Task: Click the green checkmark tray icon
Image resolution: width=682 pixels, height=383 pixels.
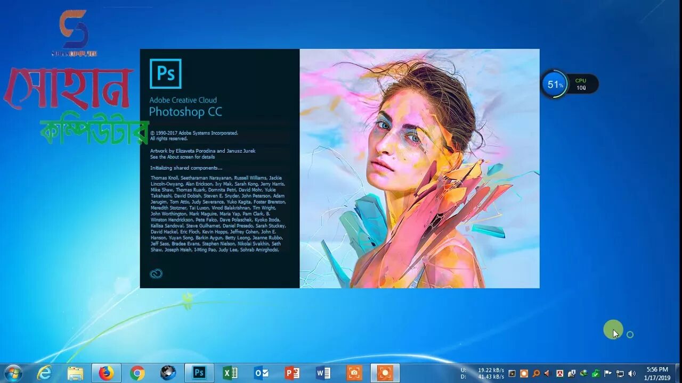Action: point(596,374)
